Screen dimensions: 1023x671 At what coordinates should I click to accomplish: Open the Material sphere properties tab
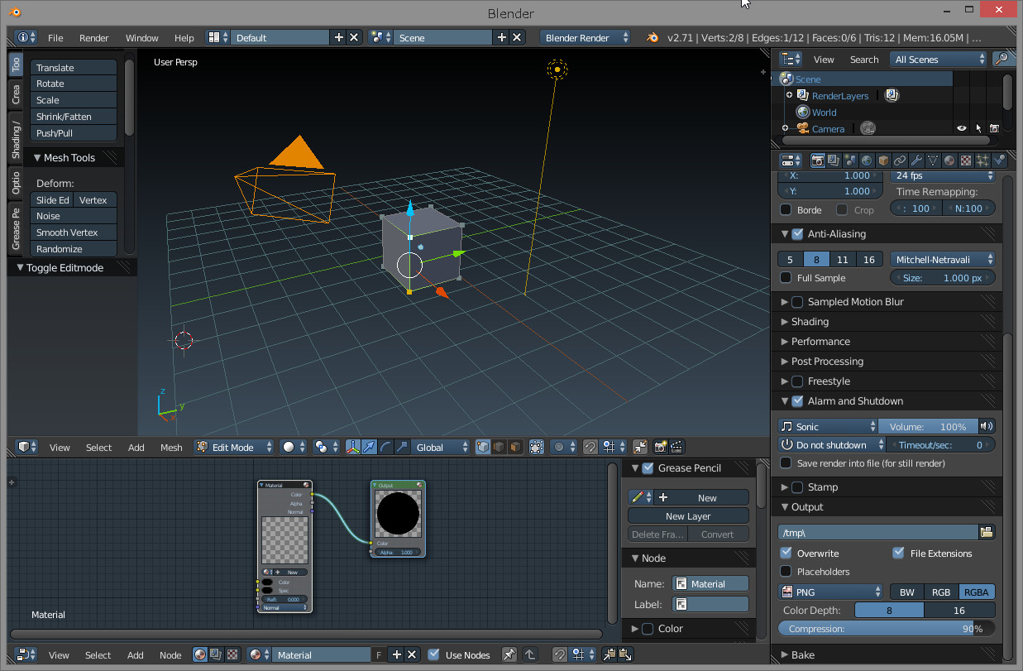coord(949,161)
